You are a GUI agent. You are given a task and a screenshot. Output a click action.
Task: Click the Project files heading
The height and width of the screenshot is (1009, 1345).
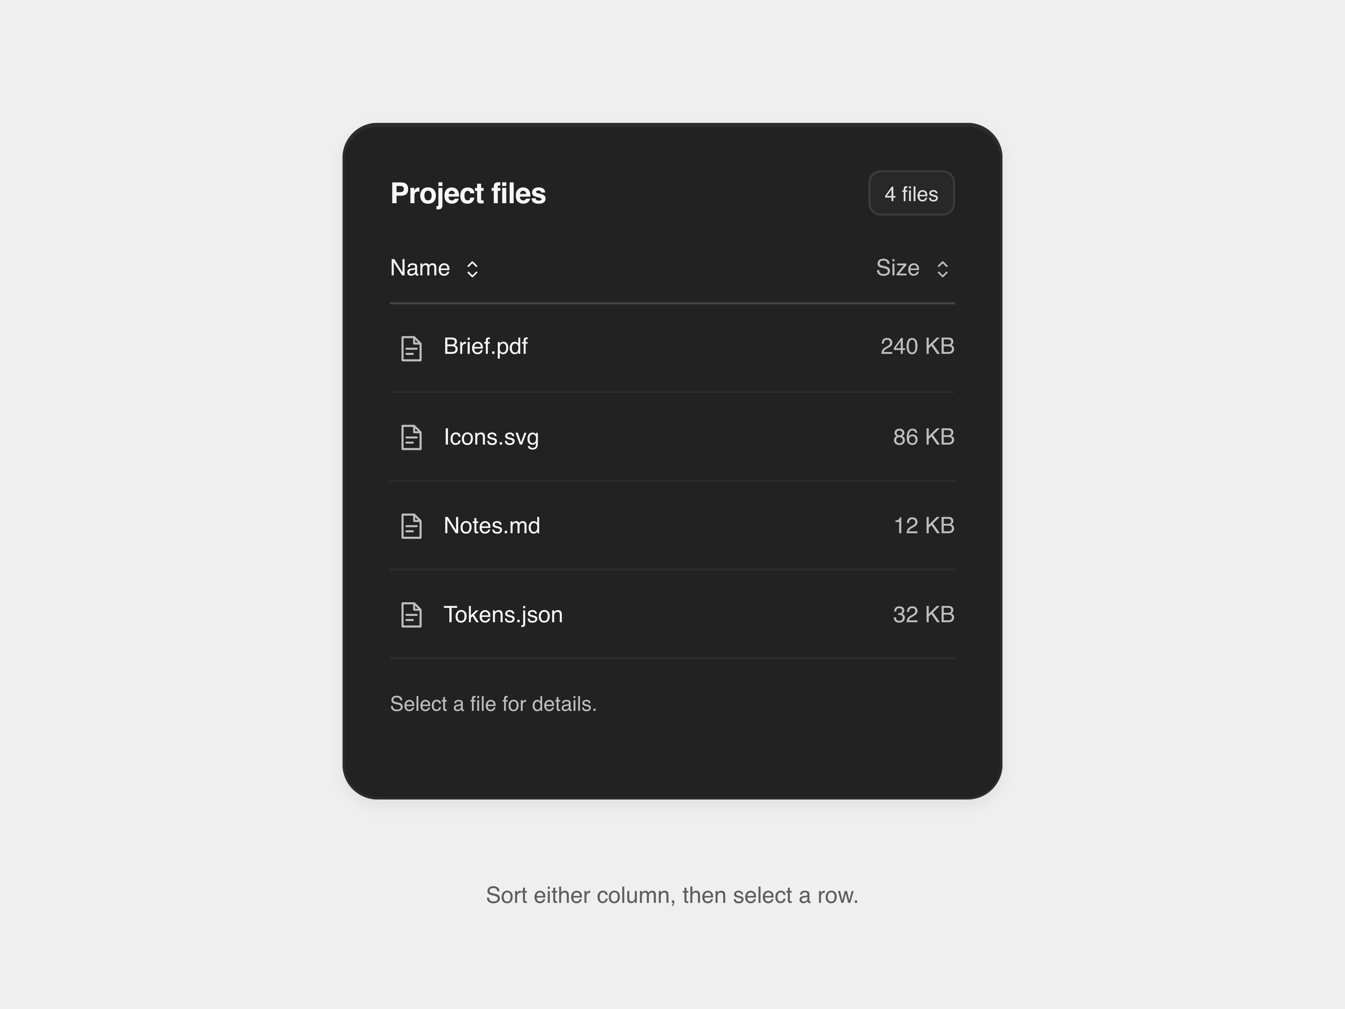(468, 193)
